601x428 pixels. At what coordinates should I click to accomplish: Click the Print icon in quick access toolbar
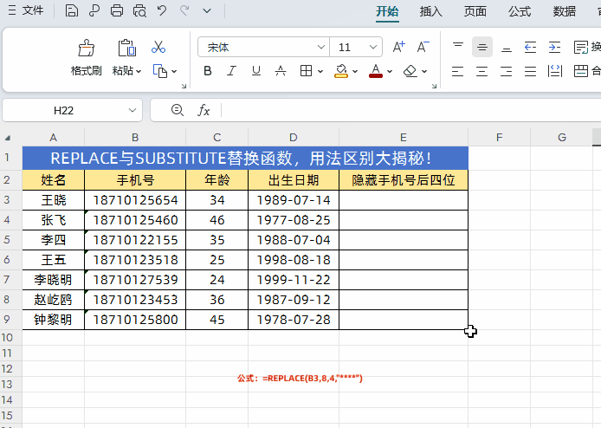click(117, 10)
